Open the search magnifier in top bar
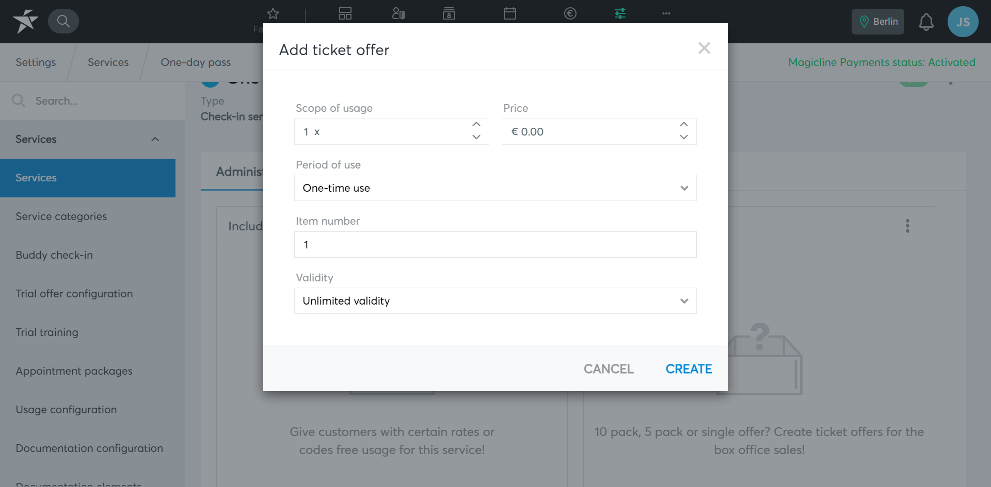 [63, 21]
